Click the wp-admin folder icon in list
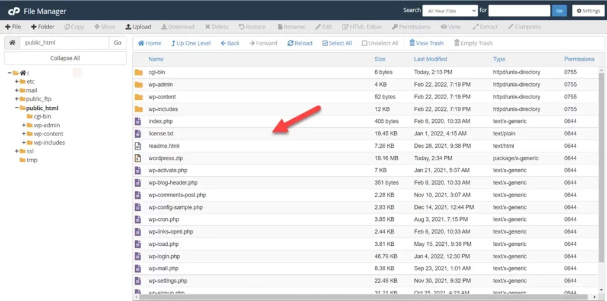The width and height of the screenshot is (607, 301). click(x=138, y=84)
